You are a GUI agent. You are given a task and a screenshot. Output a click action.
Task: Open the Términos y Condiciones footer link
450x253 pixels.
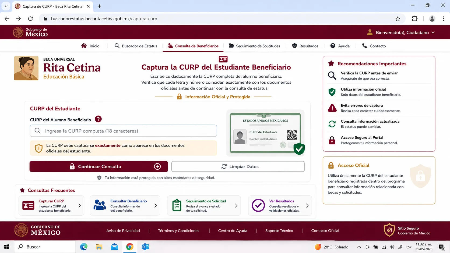[179, 231]
